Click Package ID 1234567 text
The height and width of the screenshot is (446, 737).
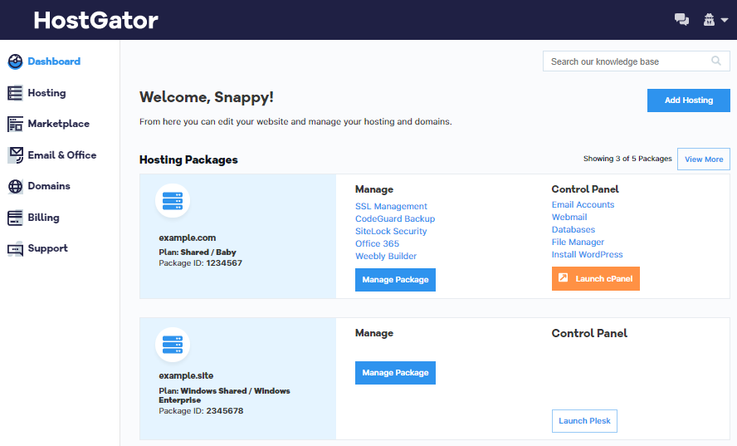click(x=200, y=263)
